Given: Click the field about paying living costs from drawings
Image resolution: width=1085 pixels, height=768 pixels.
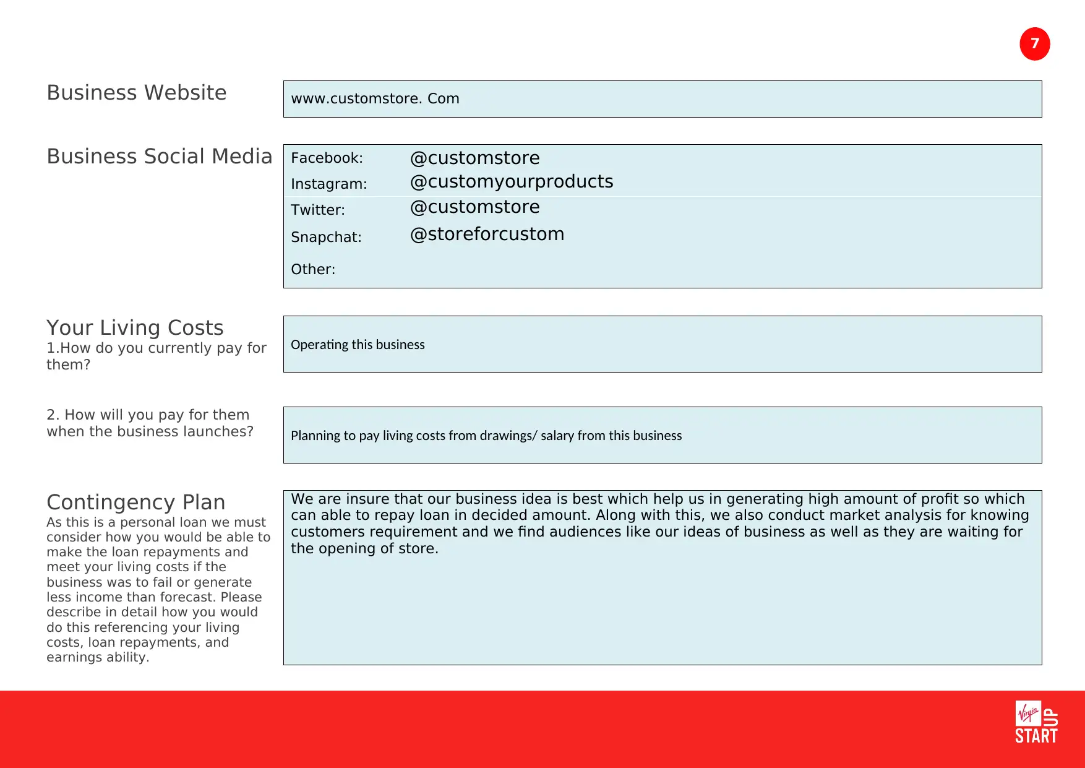Looking at the screenshot, I should tap(663, 435).
